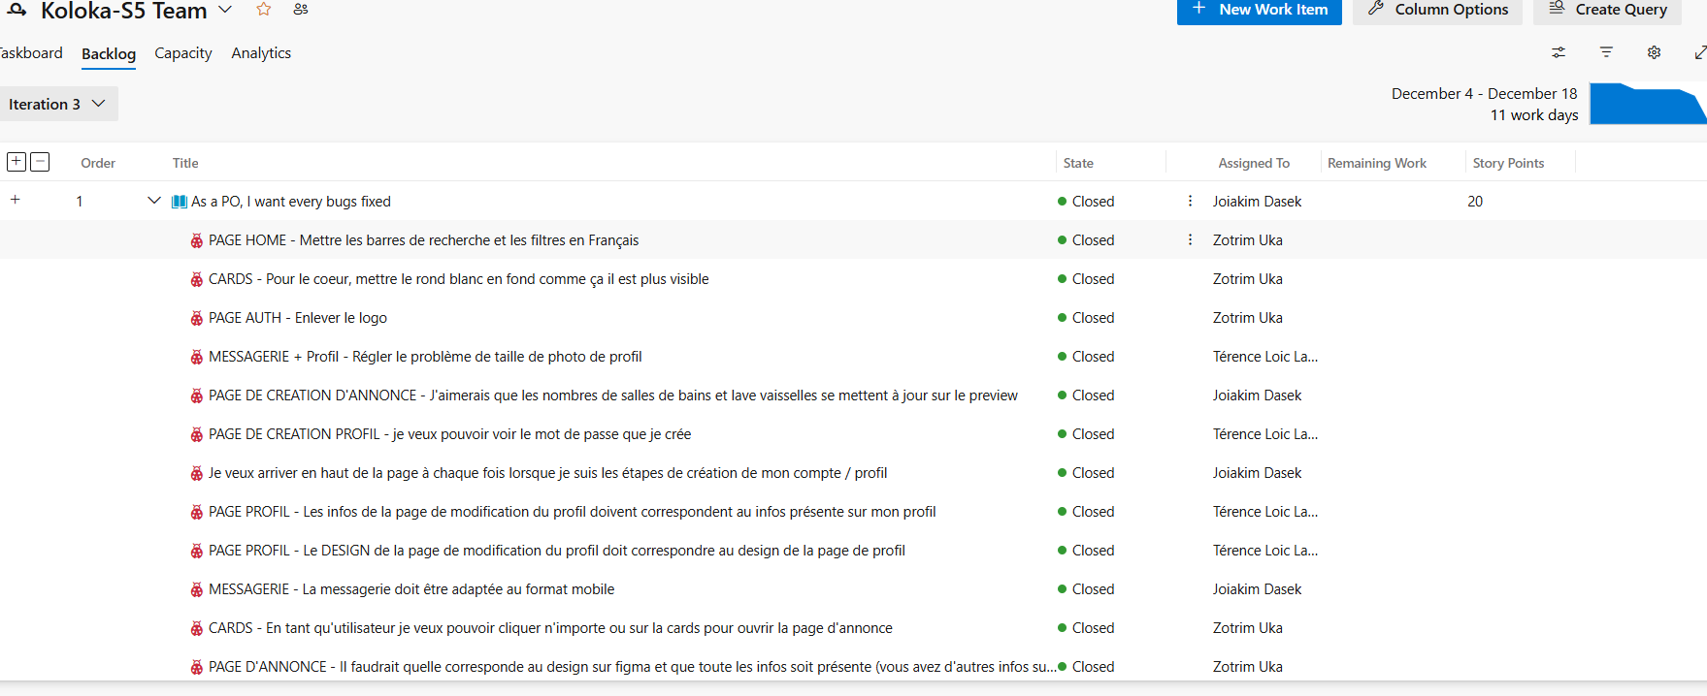Click the filter funnel icon
Viewport: 1707px width, 696px height.
click(1606, 52)
